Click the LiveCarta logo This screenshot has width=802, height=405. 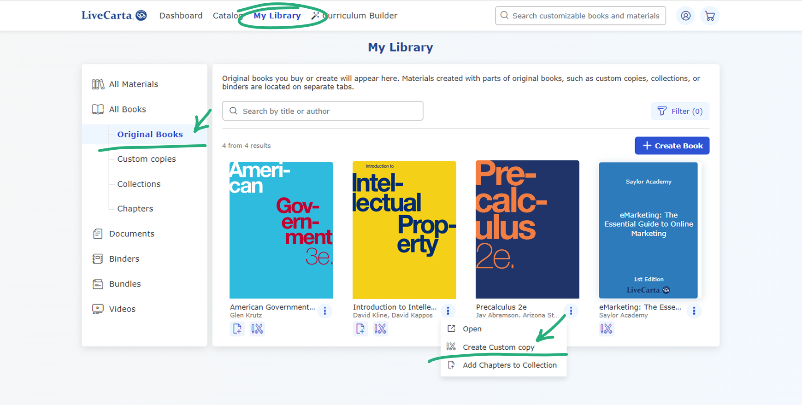pos(114,16)
